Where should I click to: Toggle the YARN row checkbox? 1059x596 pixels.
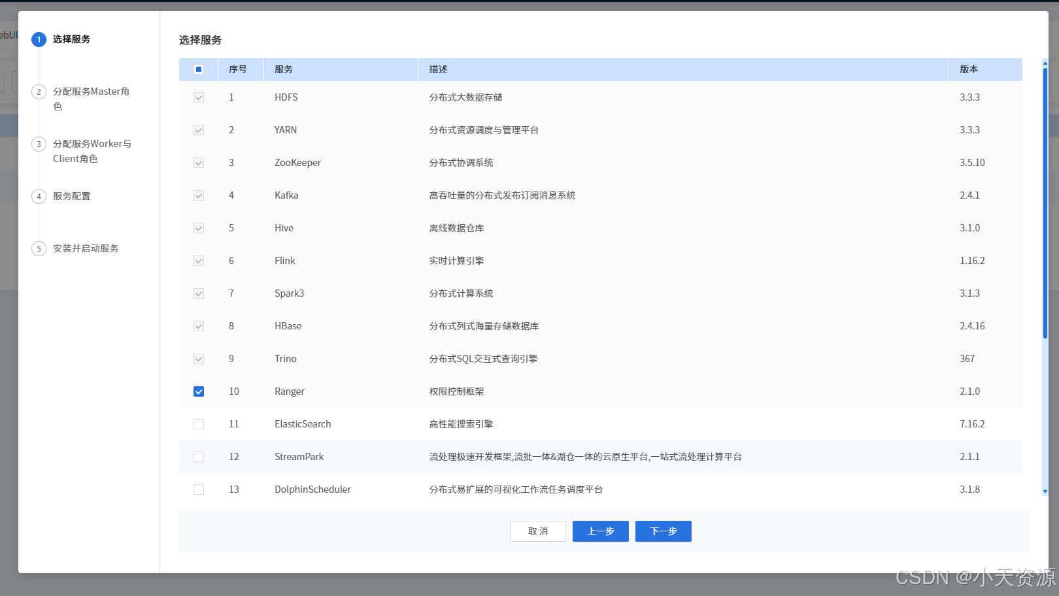coord(199,130)
